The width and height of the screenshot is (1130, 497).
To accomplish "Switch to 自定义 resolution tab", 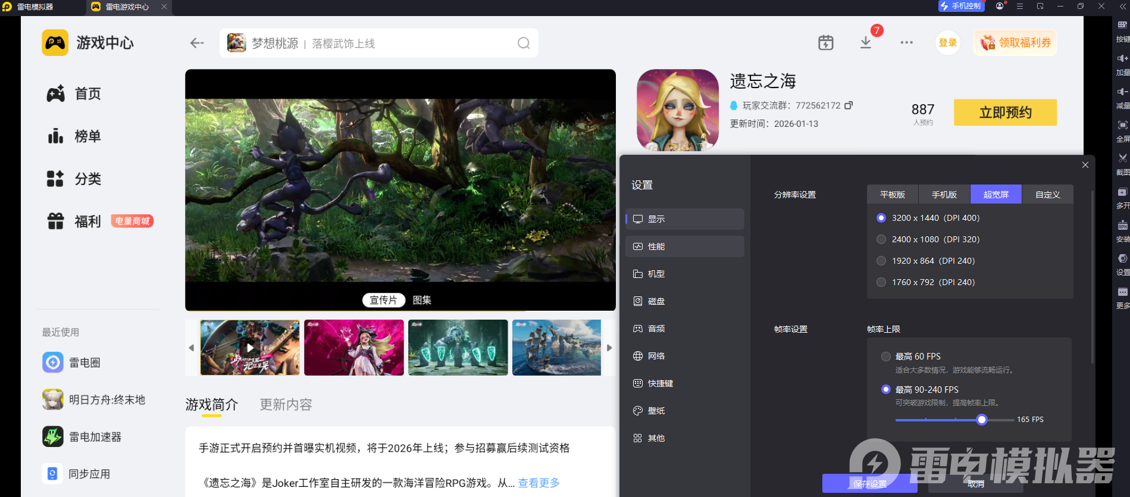I will click(x=1048, y=195).
